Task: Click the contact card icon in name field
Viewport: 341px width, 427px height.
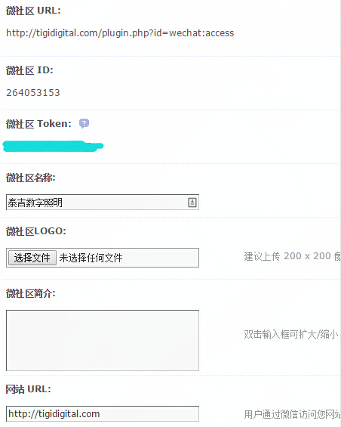Action: coord(192,203)
